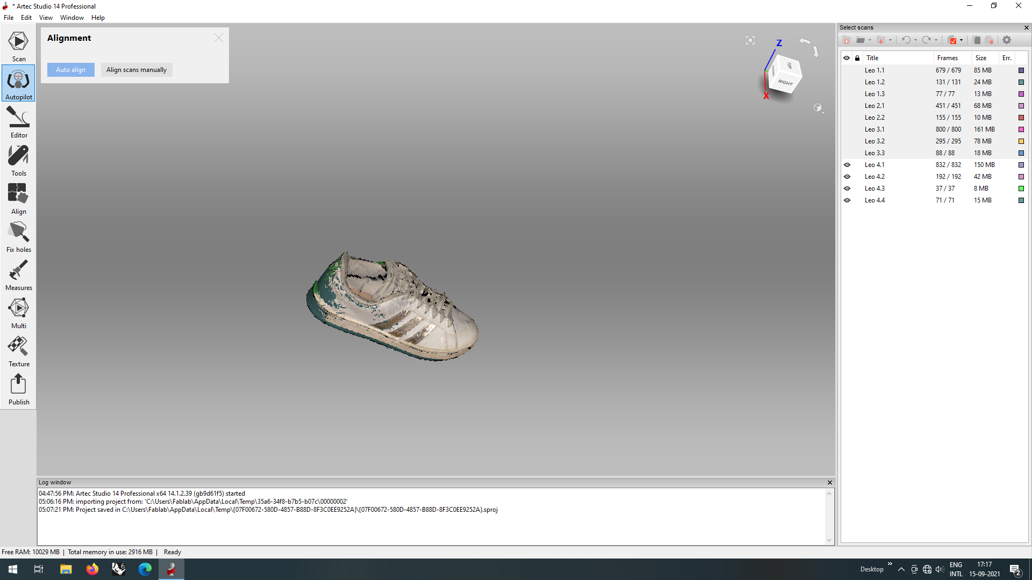
Task: Expand the undo history dropdown arrow
Action: click(x=915, y=40)
